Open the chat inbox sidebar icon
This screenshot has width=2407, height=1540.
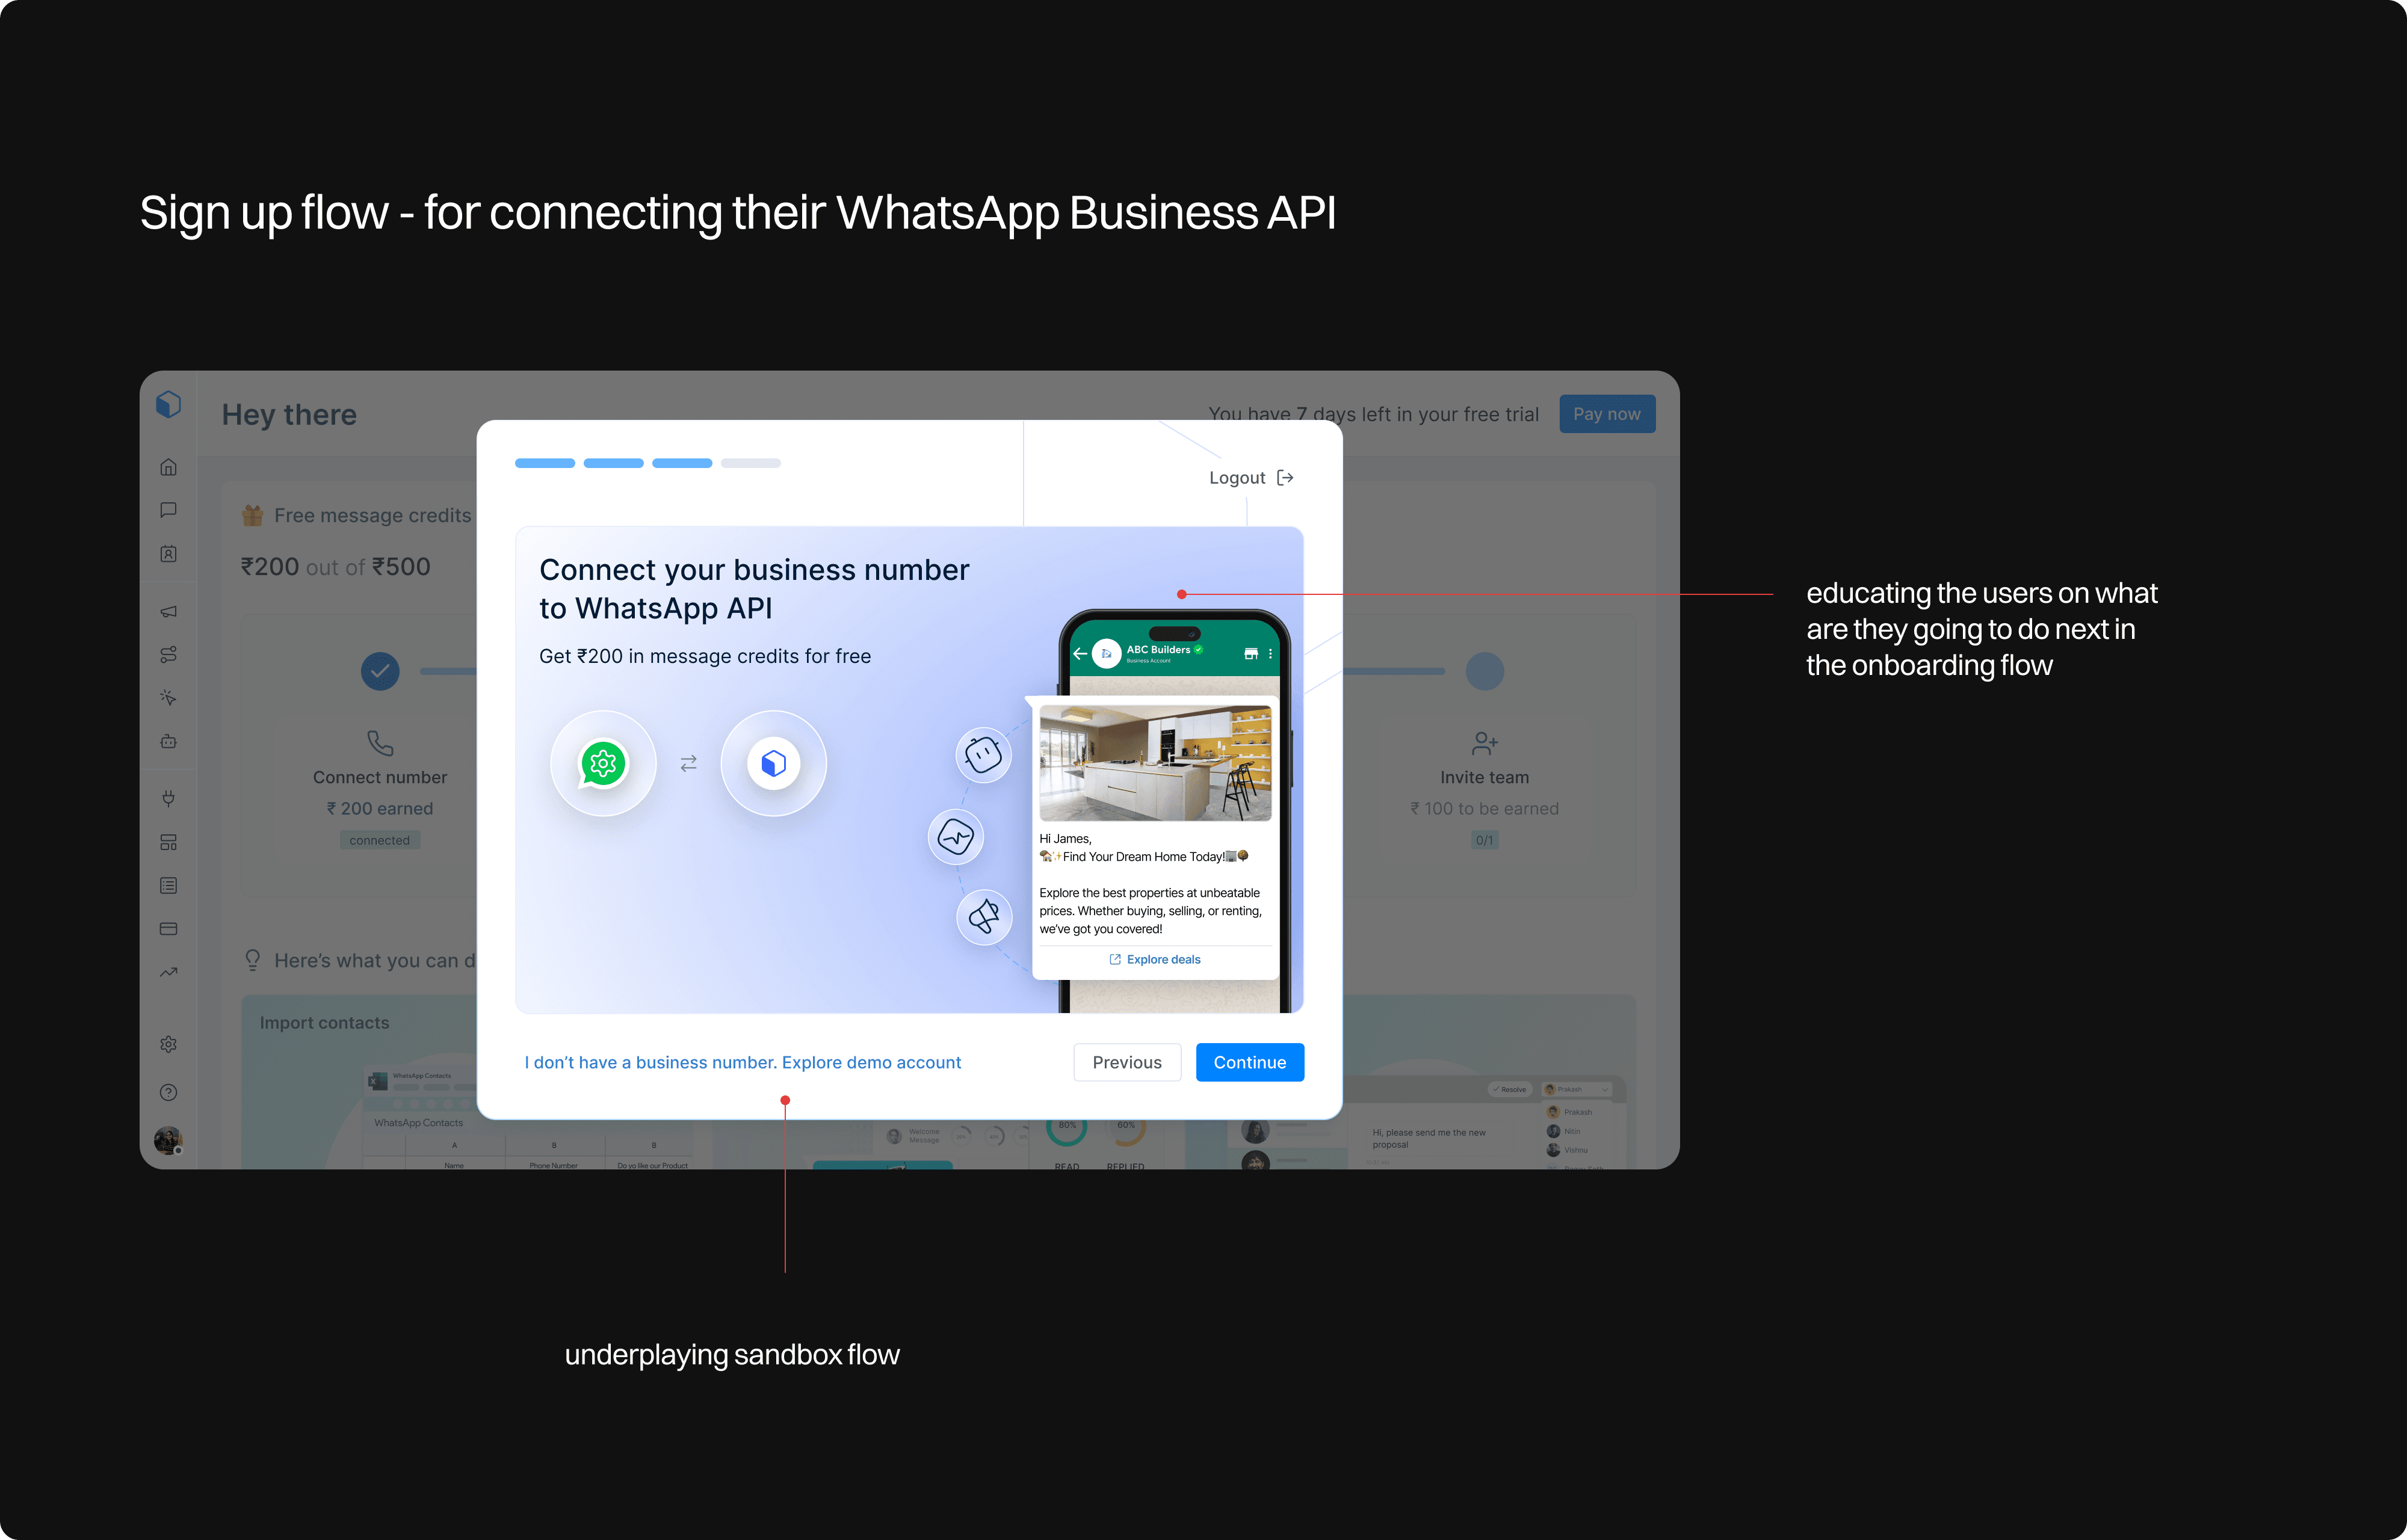(x=168, y=510)
